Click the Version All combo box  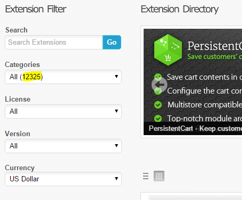63,146
